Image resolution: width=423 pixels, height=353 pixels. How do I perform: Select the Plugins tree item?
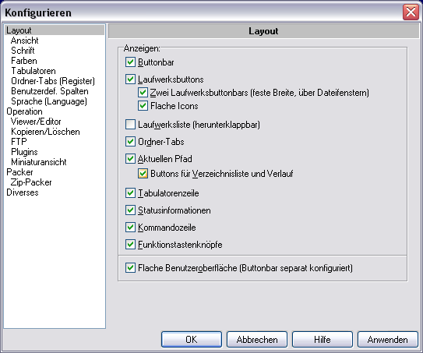[24, 152]
